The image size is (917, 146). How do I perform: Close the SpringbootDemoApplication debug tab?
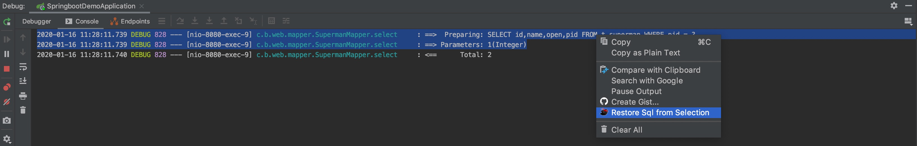142,6
